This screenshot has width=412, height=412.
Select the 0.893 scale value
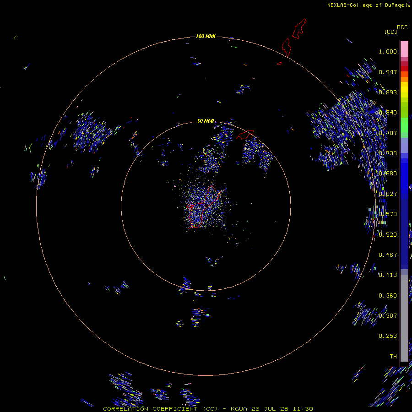(x=388, y=92)
